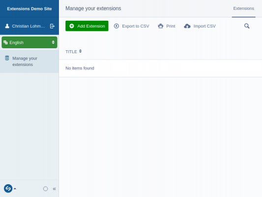Click the Add Extension button
Image resolution: width=262 pixels, height=197 pixels.
point(87,26)
